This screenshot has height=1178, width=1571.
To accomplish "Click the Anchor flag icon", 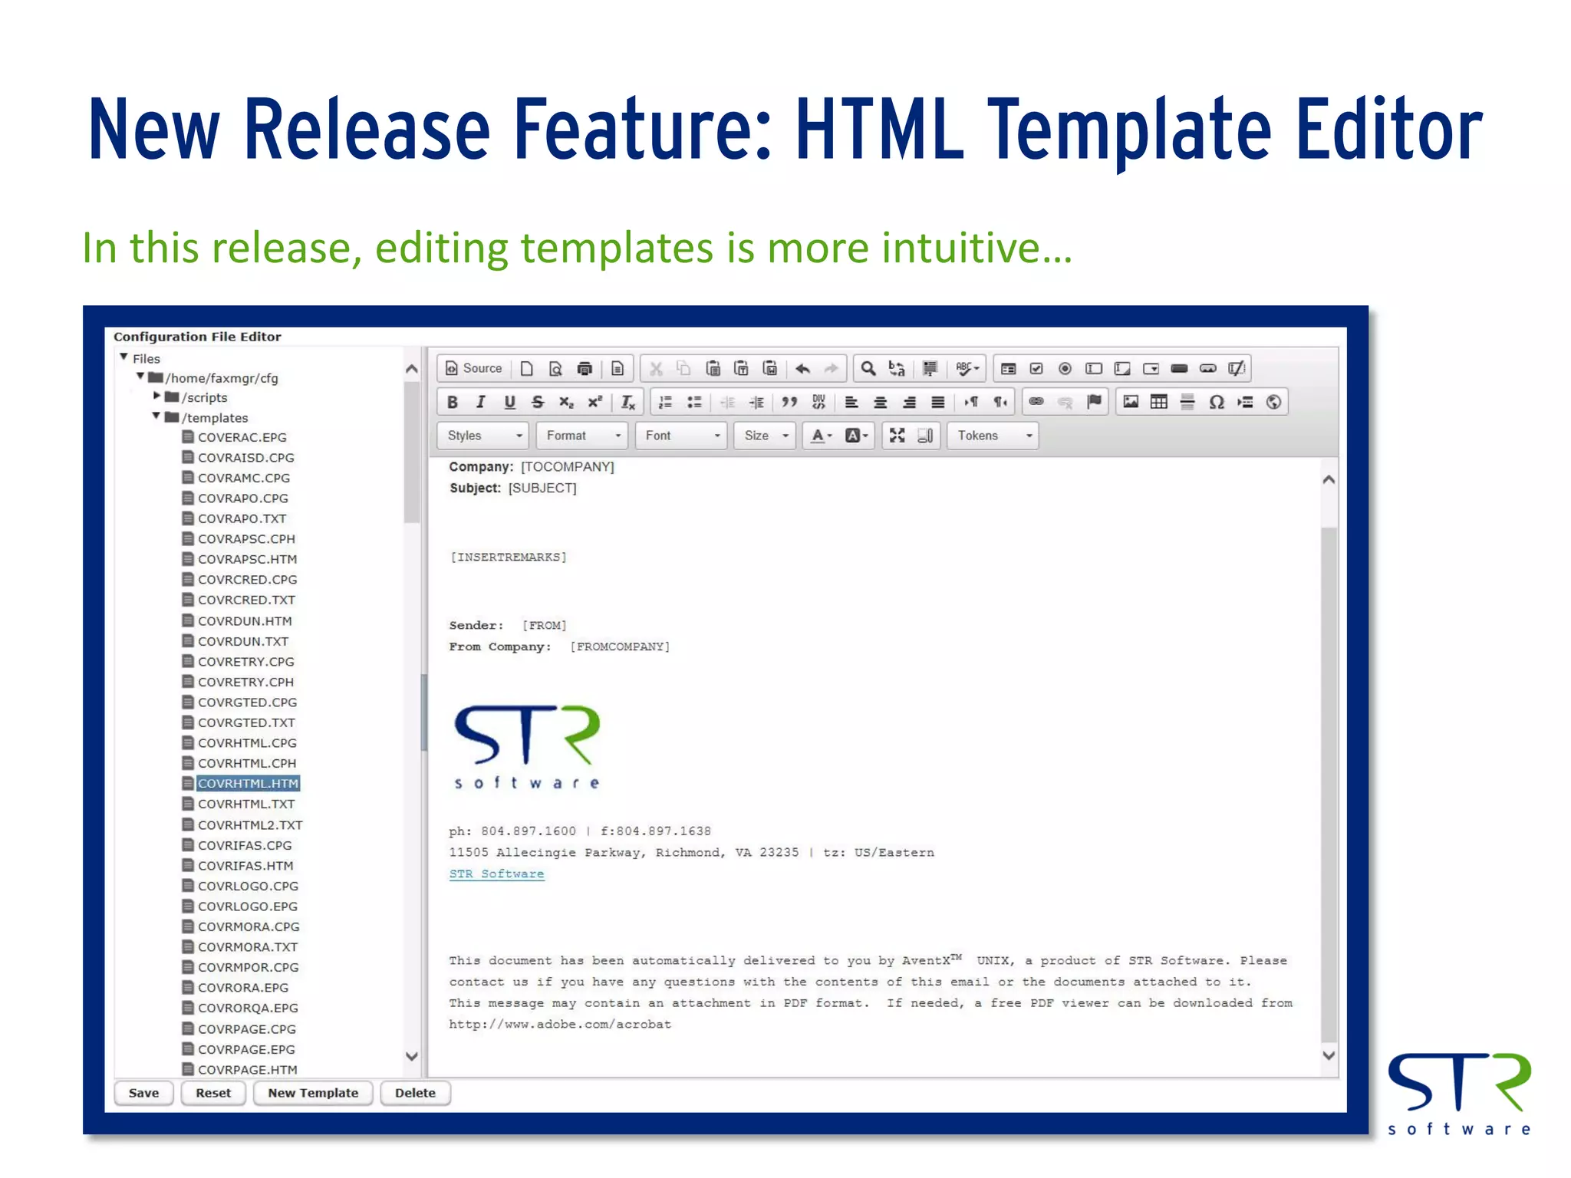I will pyautogui.click(x=1094, y=402).
